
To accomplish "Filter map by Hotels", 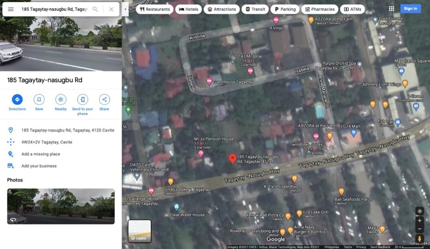I will click(x=188, y=9).
